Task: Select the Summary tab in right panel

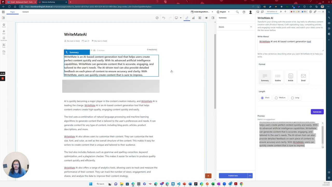Action: point(223,18)
